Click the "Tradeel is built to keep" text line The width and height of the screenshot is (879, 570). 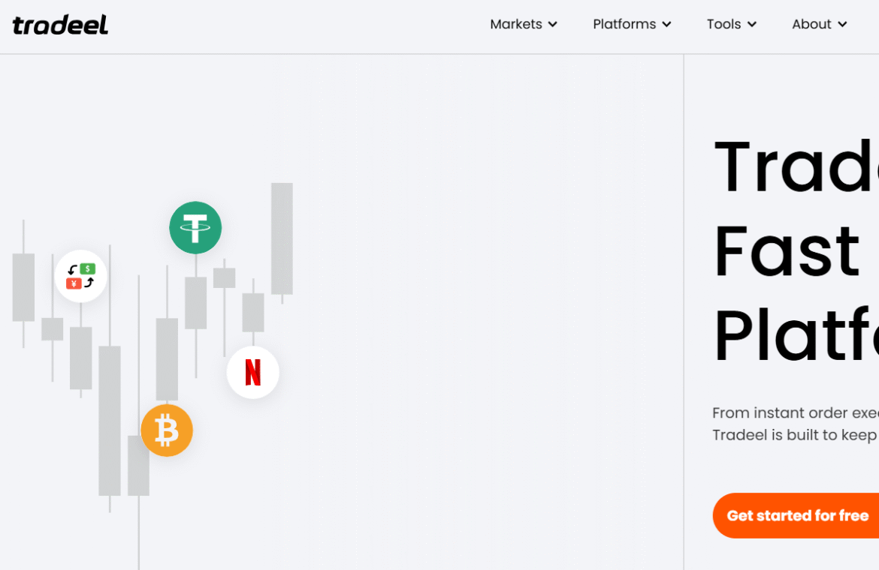click(x=794, y=435)
